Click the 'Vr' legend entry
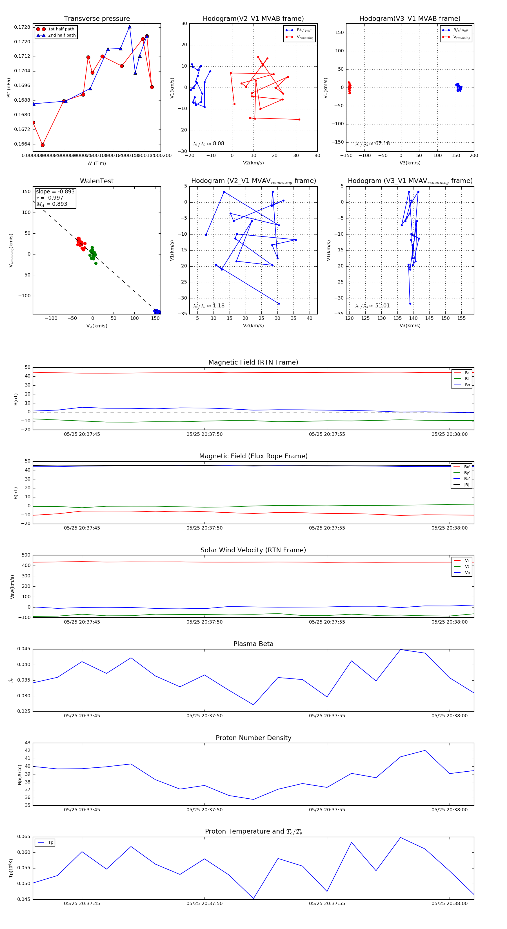Image resolution: width=507 pixels, height=929 pixels. (462, 561)
